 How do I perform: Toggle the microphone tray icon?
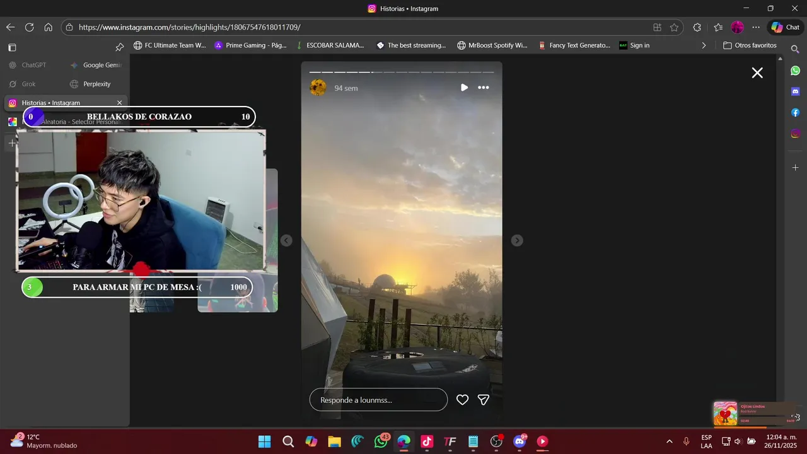tap(687, 441)
